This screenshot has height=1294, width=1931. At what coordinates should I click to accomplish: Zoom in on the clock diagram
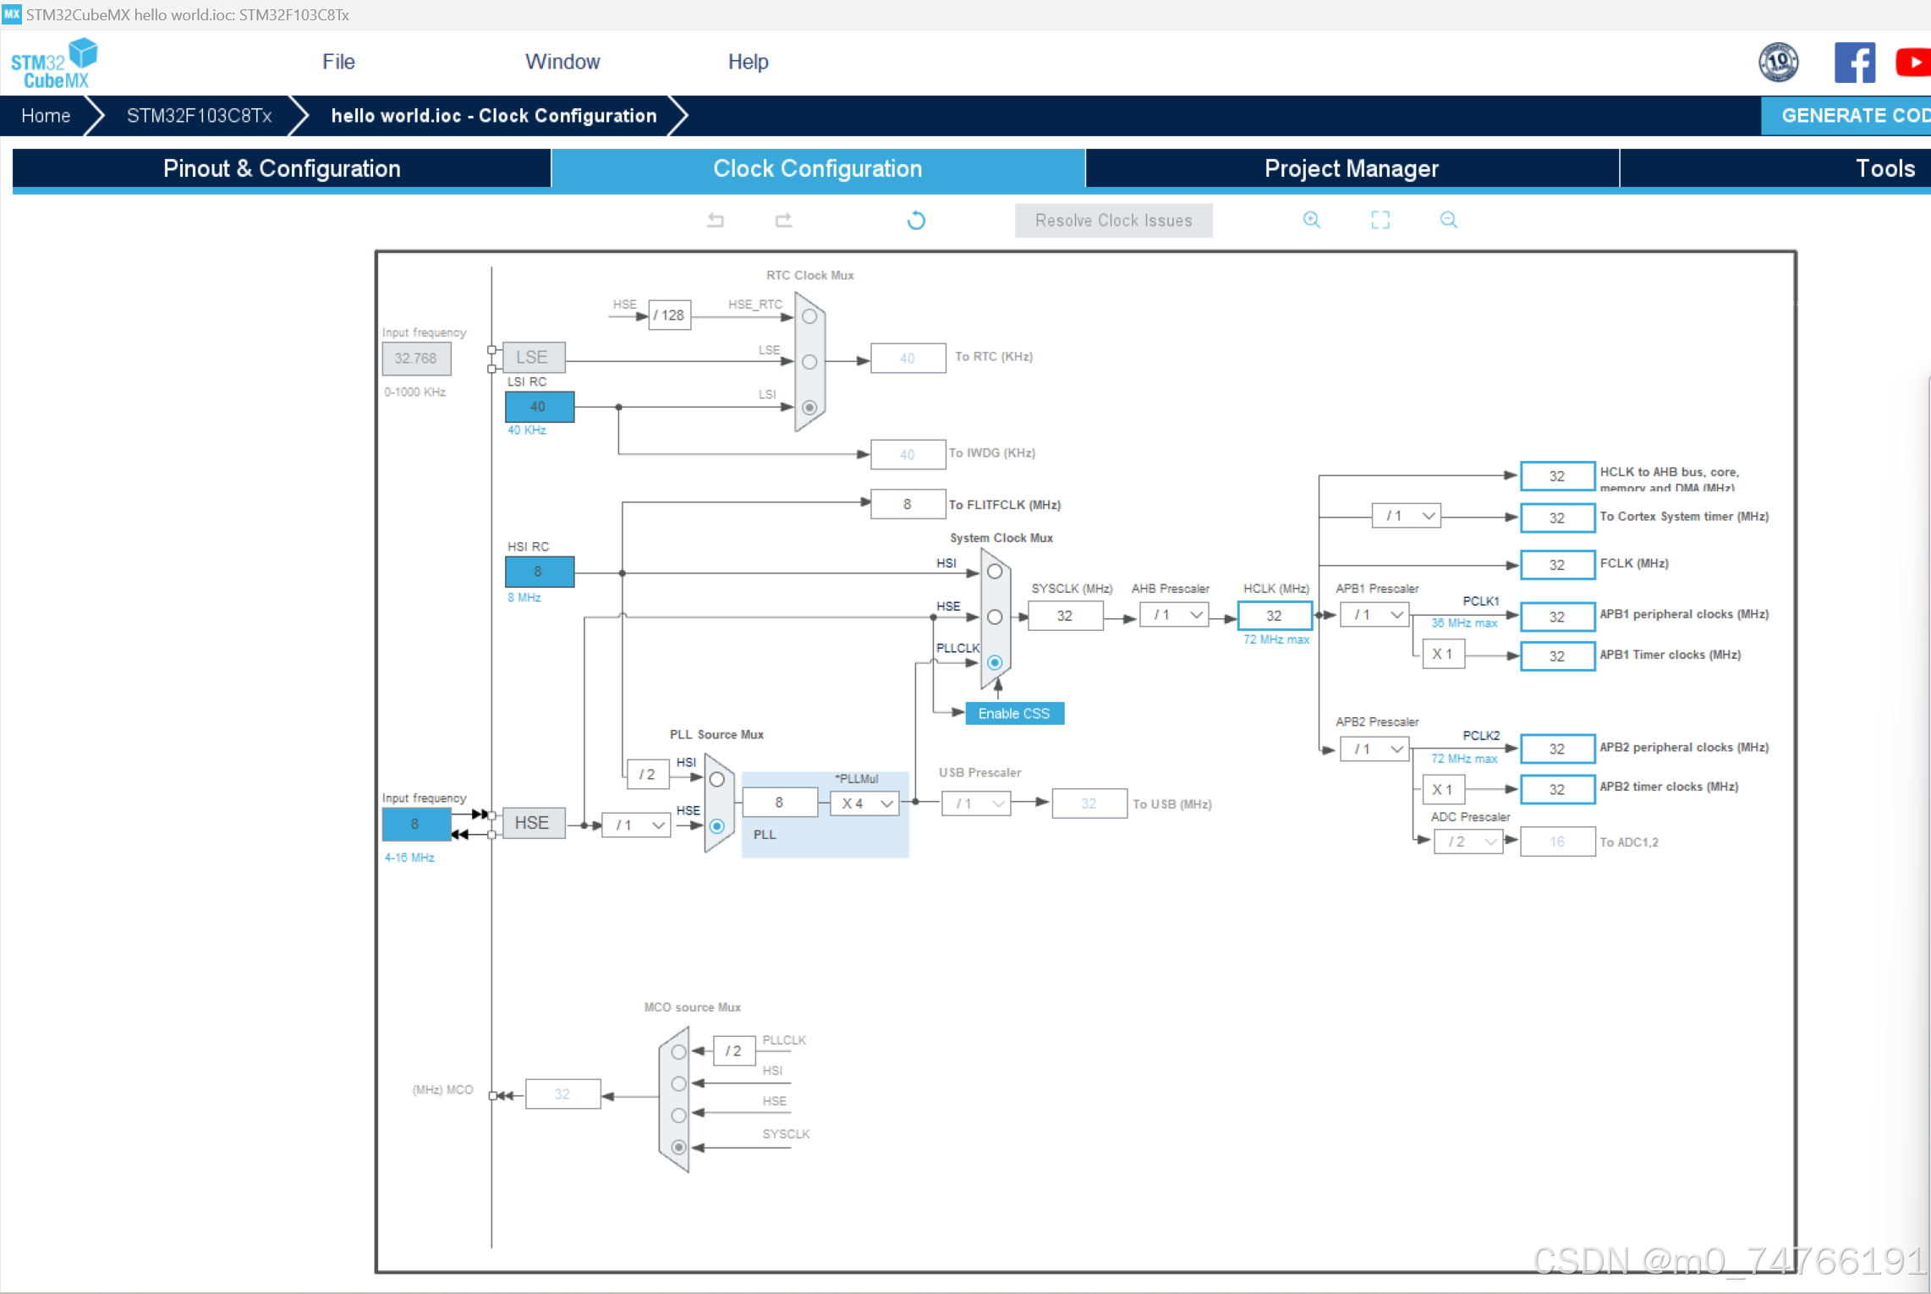[x=1311, y=220]
